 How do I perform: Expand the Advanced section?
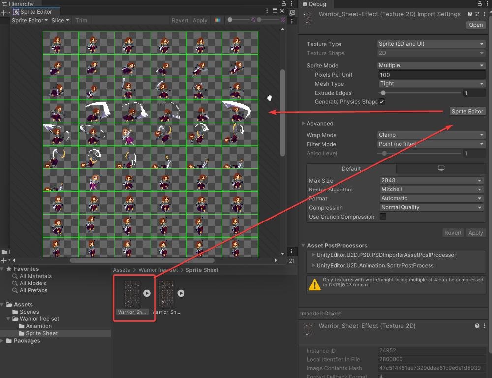pos(304,123)
